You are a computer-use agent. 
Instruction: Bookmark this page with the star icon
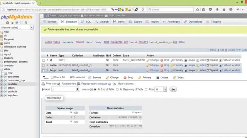point(198,10)
